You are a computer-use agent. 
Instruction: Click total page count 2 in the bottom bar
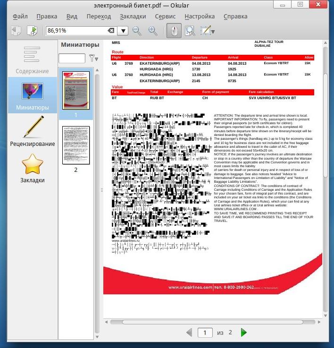pyautogui.click(x=230, y=332)
